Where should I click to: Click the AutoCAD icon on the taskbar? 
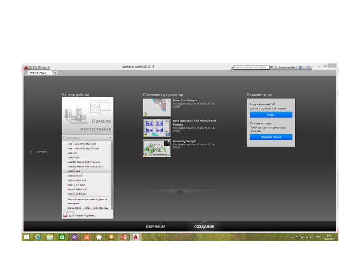(x=136, y=237)
